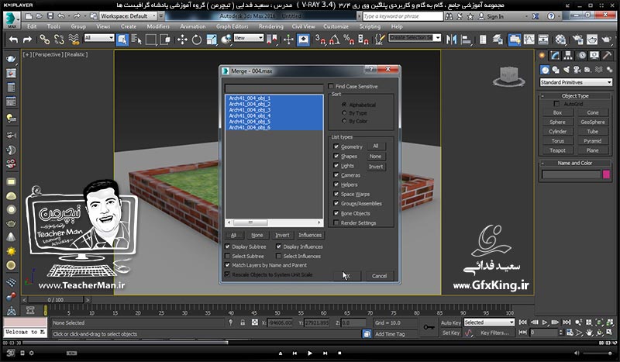Toggle the Percent Snap button
The height and width of the screenshot is (362, 620).
pos(349,40)
